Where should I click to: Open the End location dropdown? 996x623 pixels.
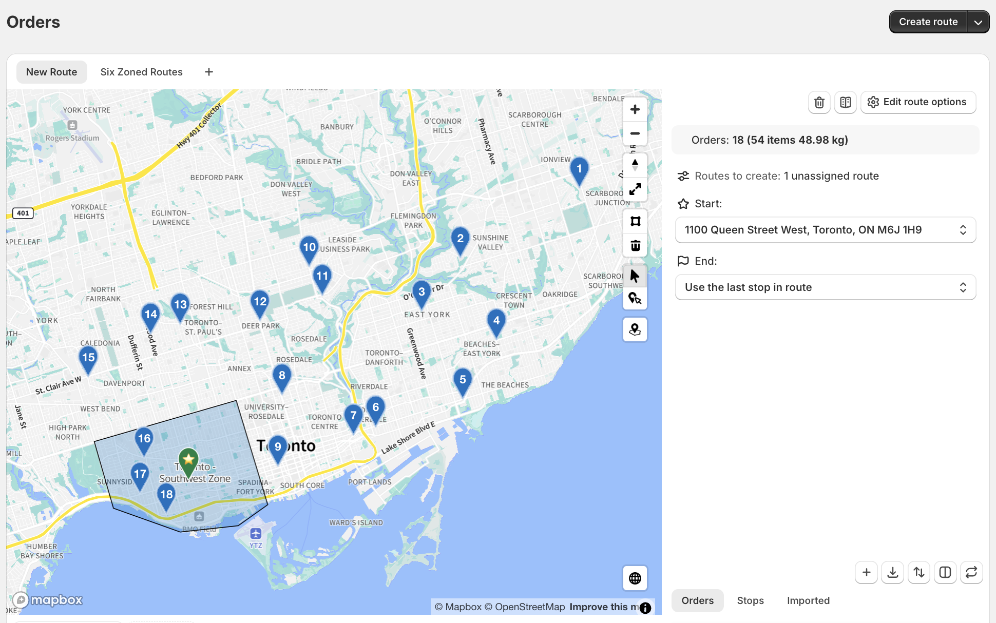(826, 287)
